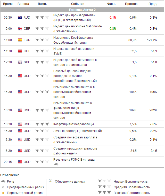This screenshot has width=165, height=196.
Task: Click the Пятница, Август 2 date bar
Action: pos(82,10)
